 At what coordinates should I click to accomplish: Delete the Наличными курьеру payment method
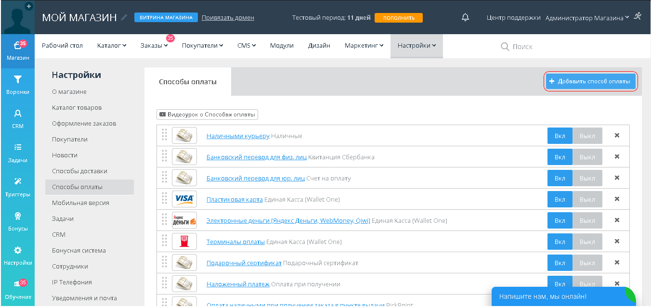click(x=617, y=136)
